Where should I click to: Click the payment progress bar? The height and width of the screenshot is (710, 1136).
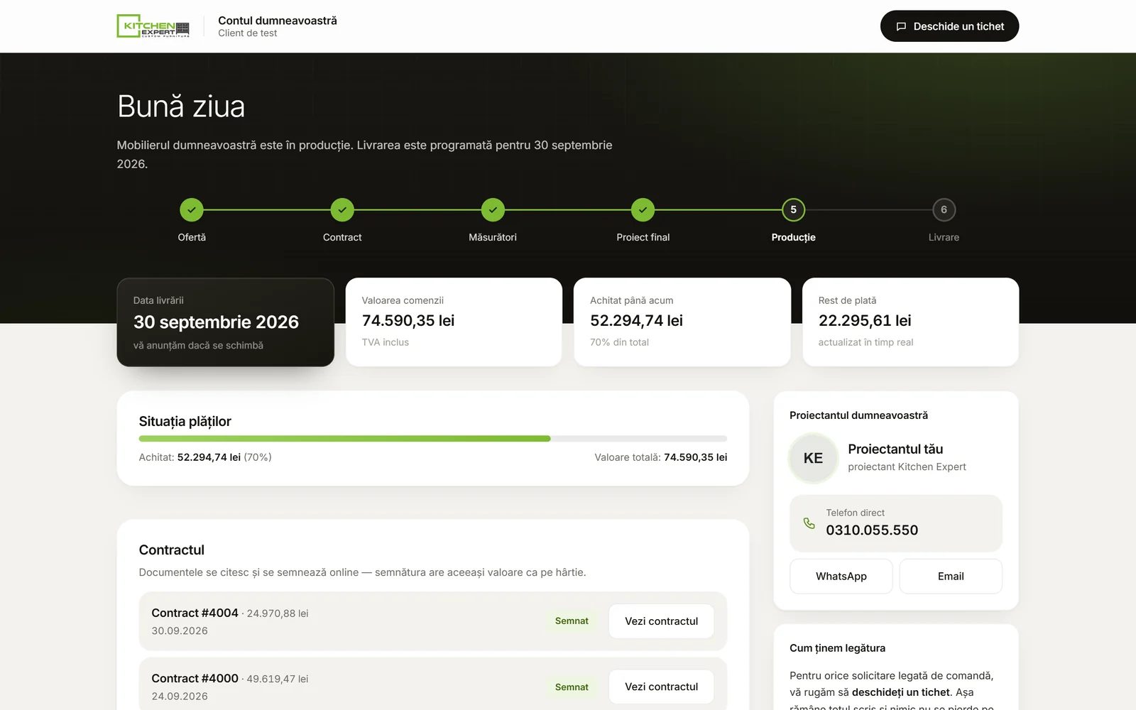(433, 439)
